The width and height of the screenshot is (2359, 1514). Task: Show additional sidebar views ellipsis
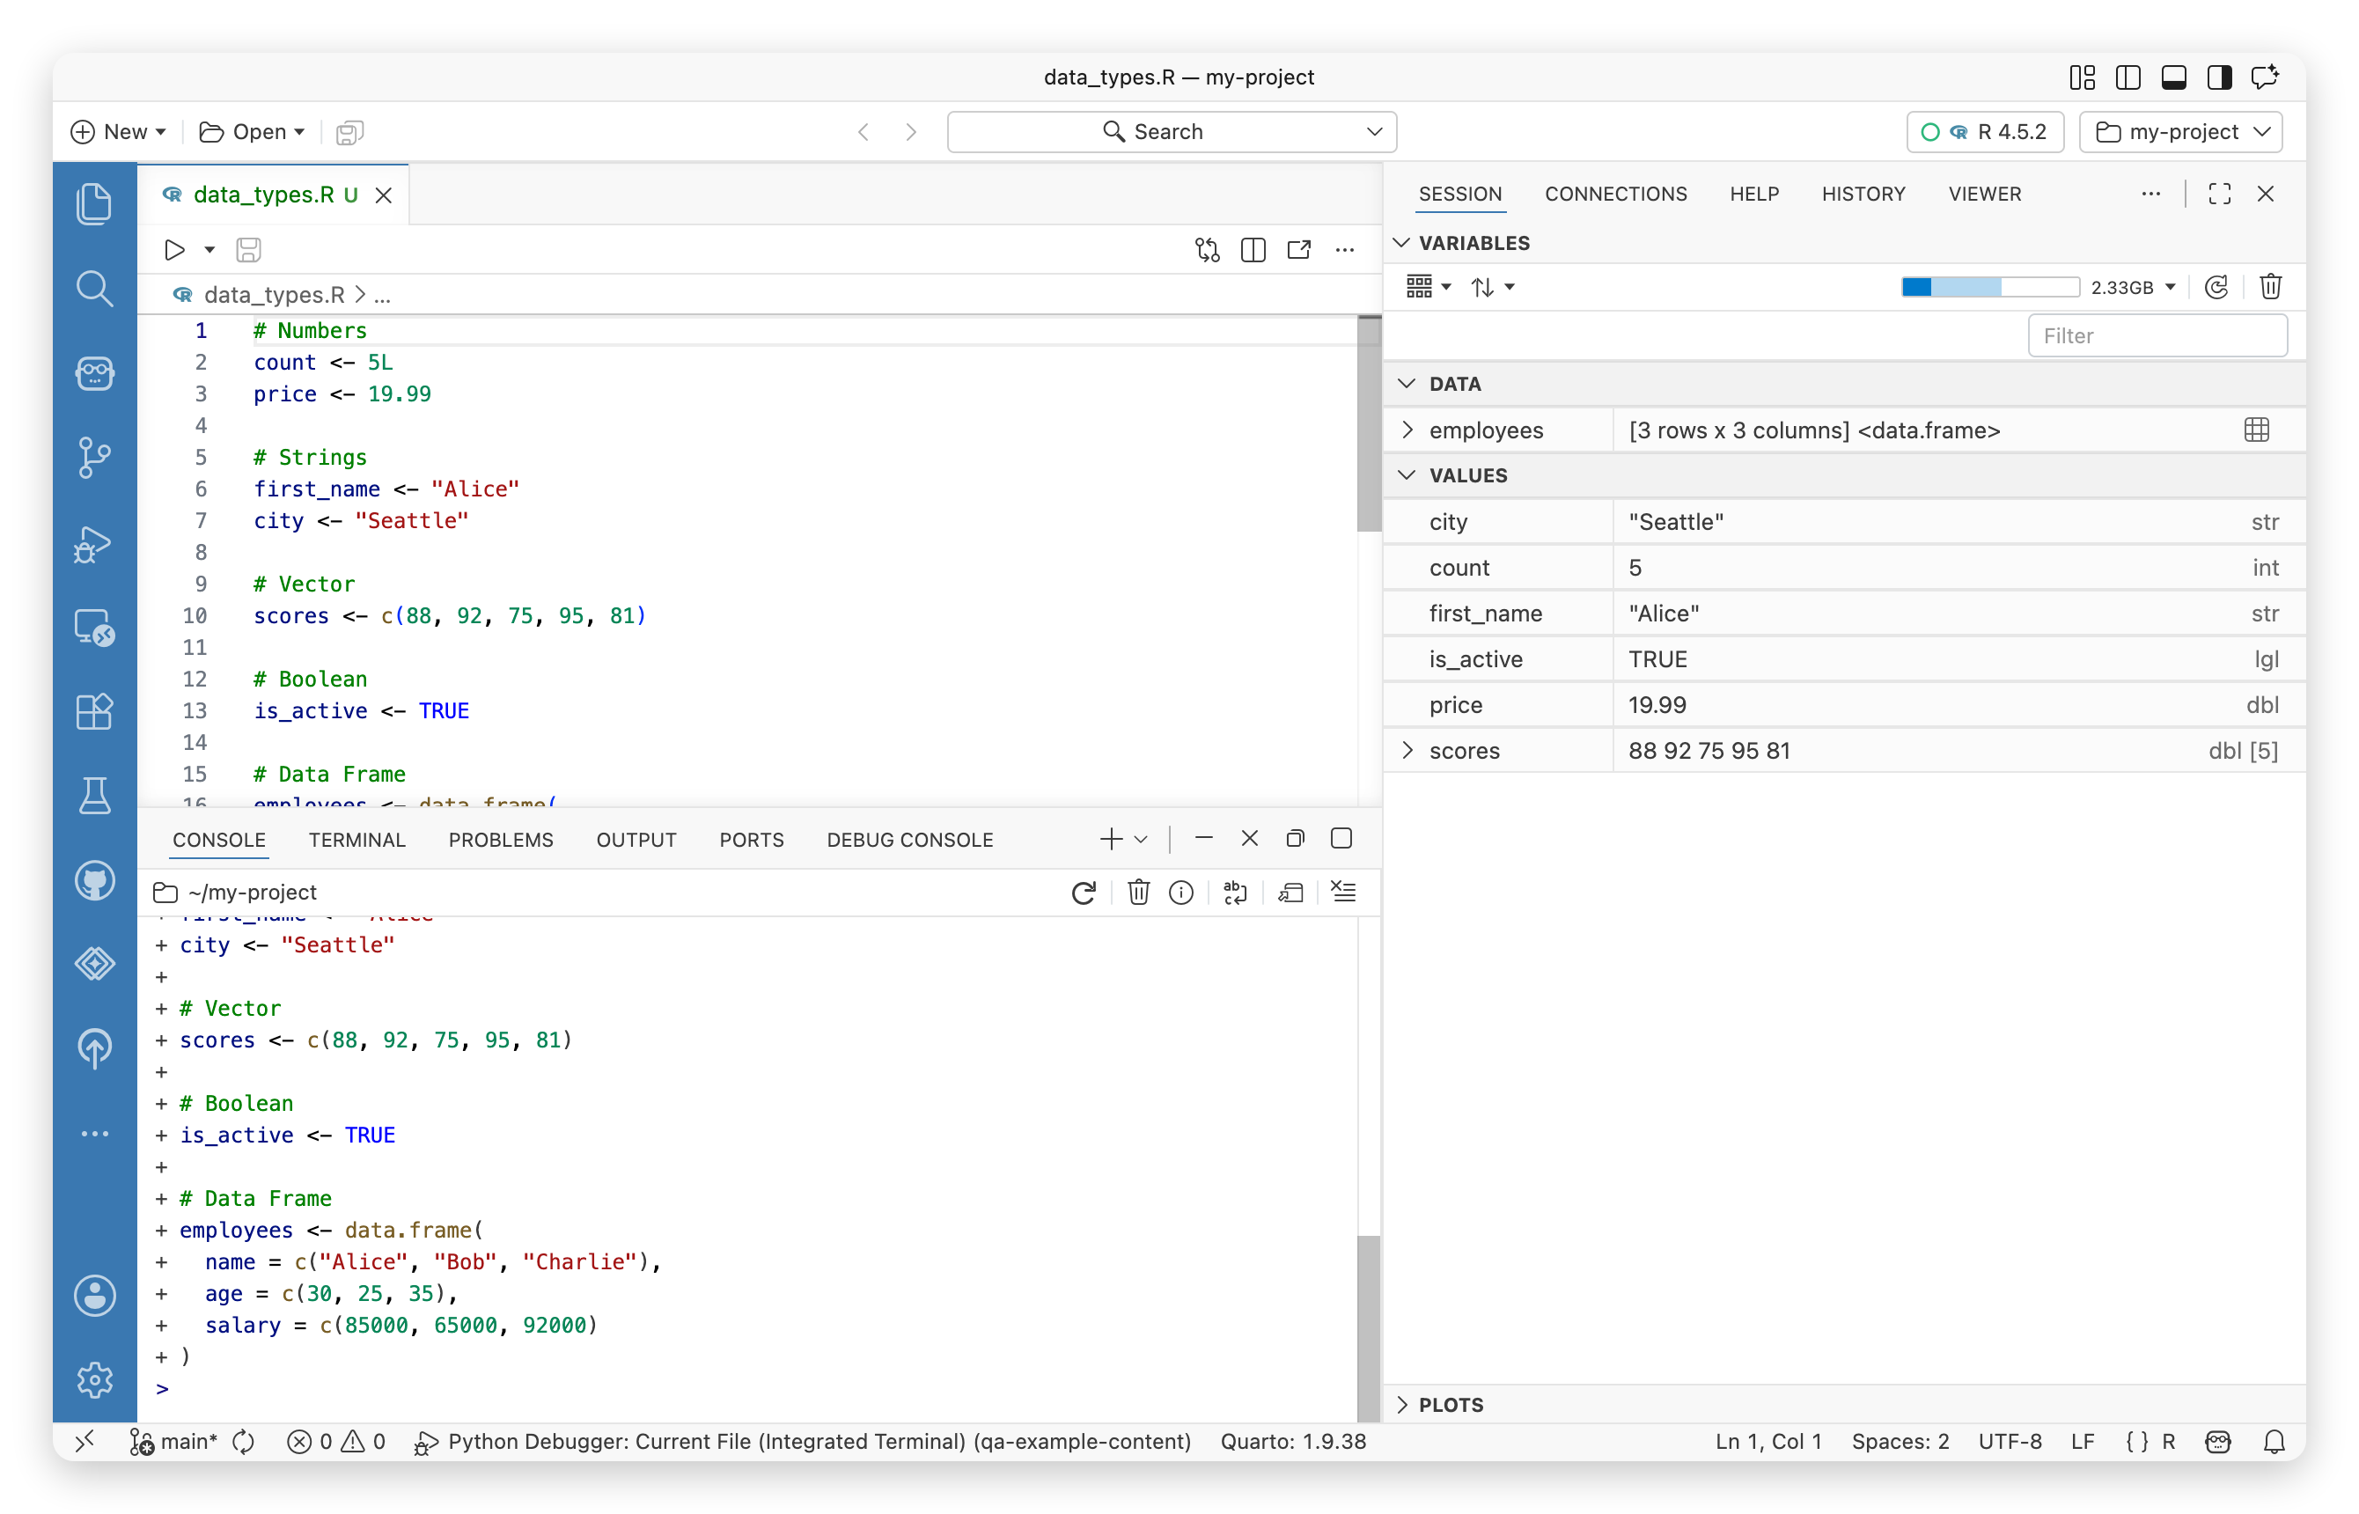click(x=94, y=1134)
